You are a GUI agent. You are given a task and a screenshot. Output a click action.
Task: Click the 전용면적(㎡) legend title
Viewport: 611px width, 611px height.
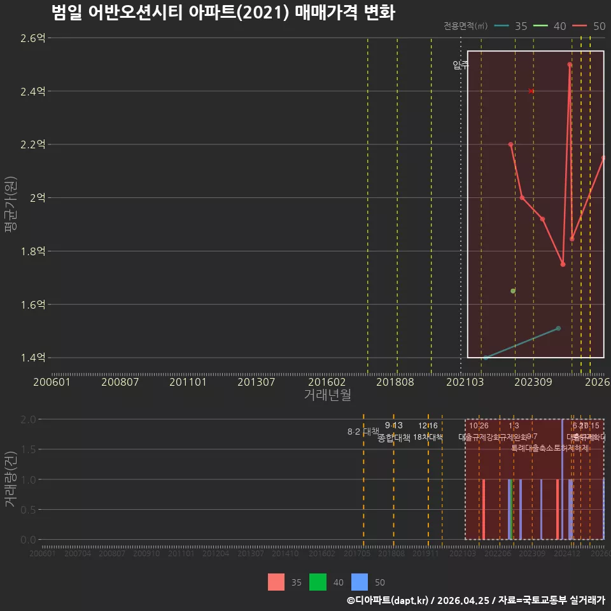click(466, 26)
